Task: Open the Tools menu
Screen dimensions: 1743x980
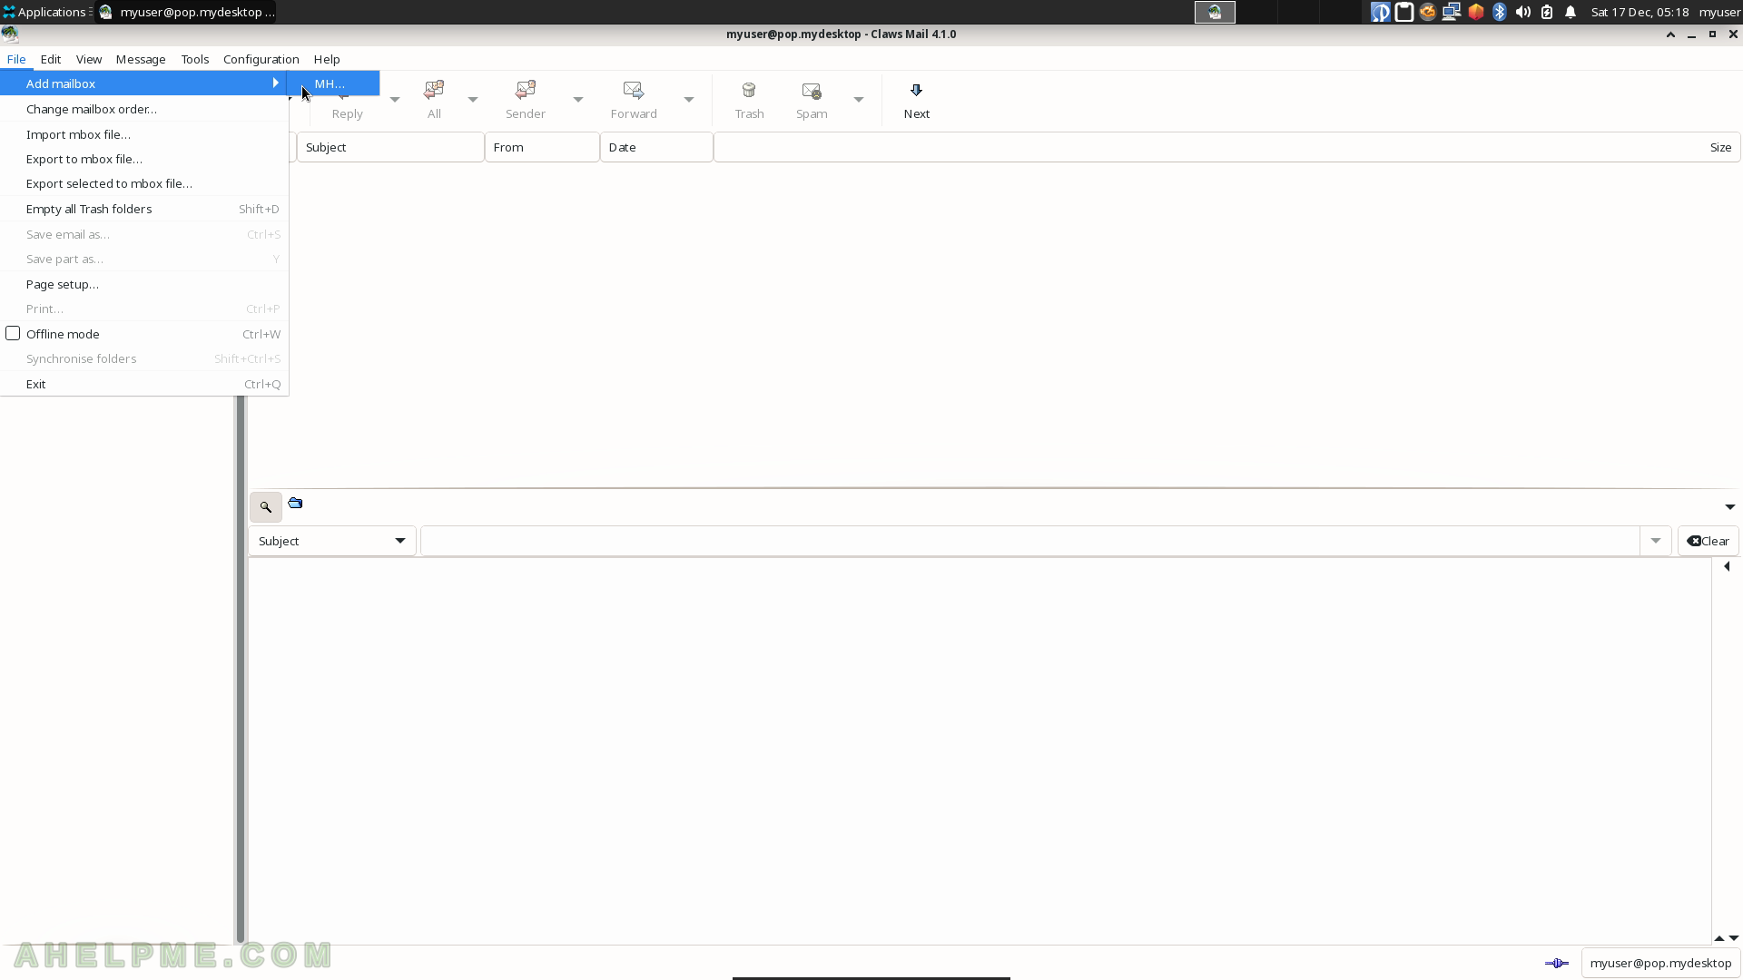Action: 195,59
